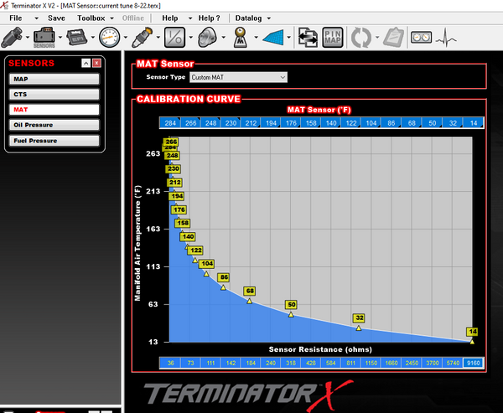Image resolution: width=503 pixels, height=413 pixels.
Task: Click the two-arrow transfer icon
Action: (308, 37)
